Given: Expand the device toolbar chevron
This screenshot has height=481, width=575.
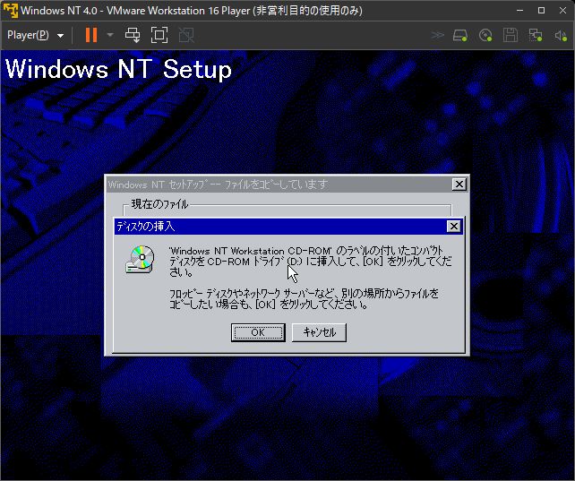Looking at the screenshot, I should point(437,35).
